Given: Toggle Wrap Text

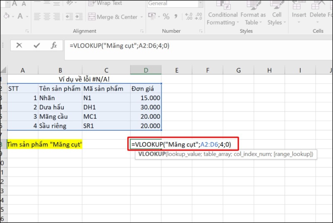Looking at the screenshot, I should (105, 3).
